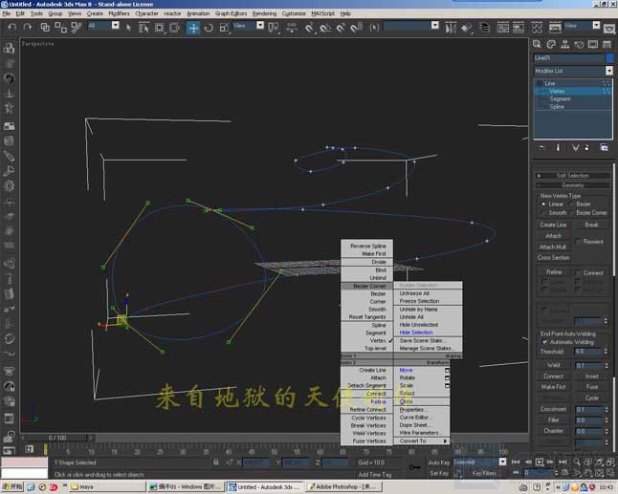618x494 pixels.
Task: Click the Cross Section button
Action: (x=553, y=258)
